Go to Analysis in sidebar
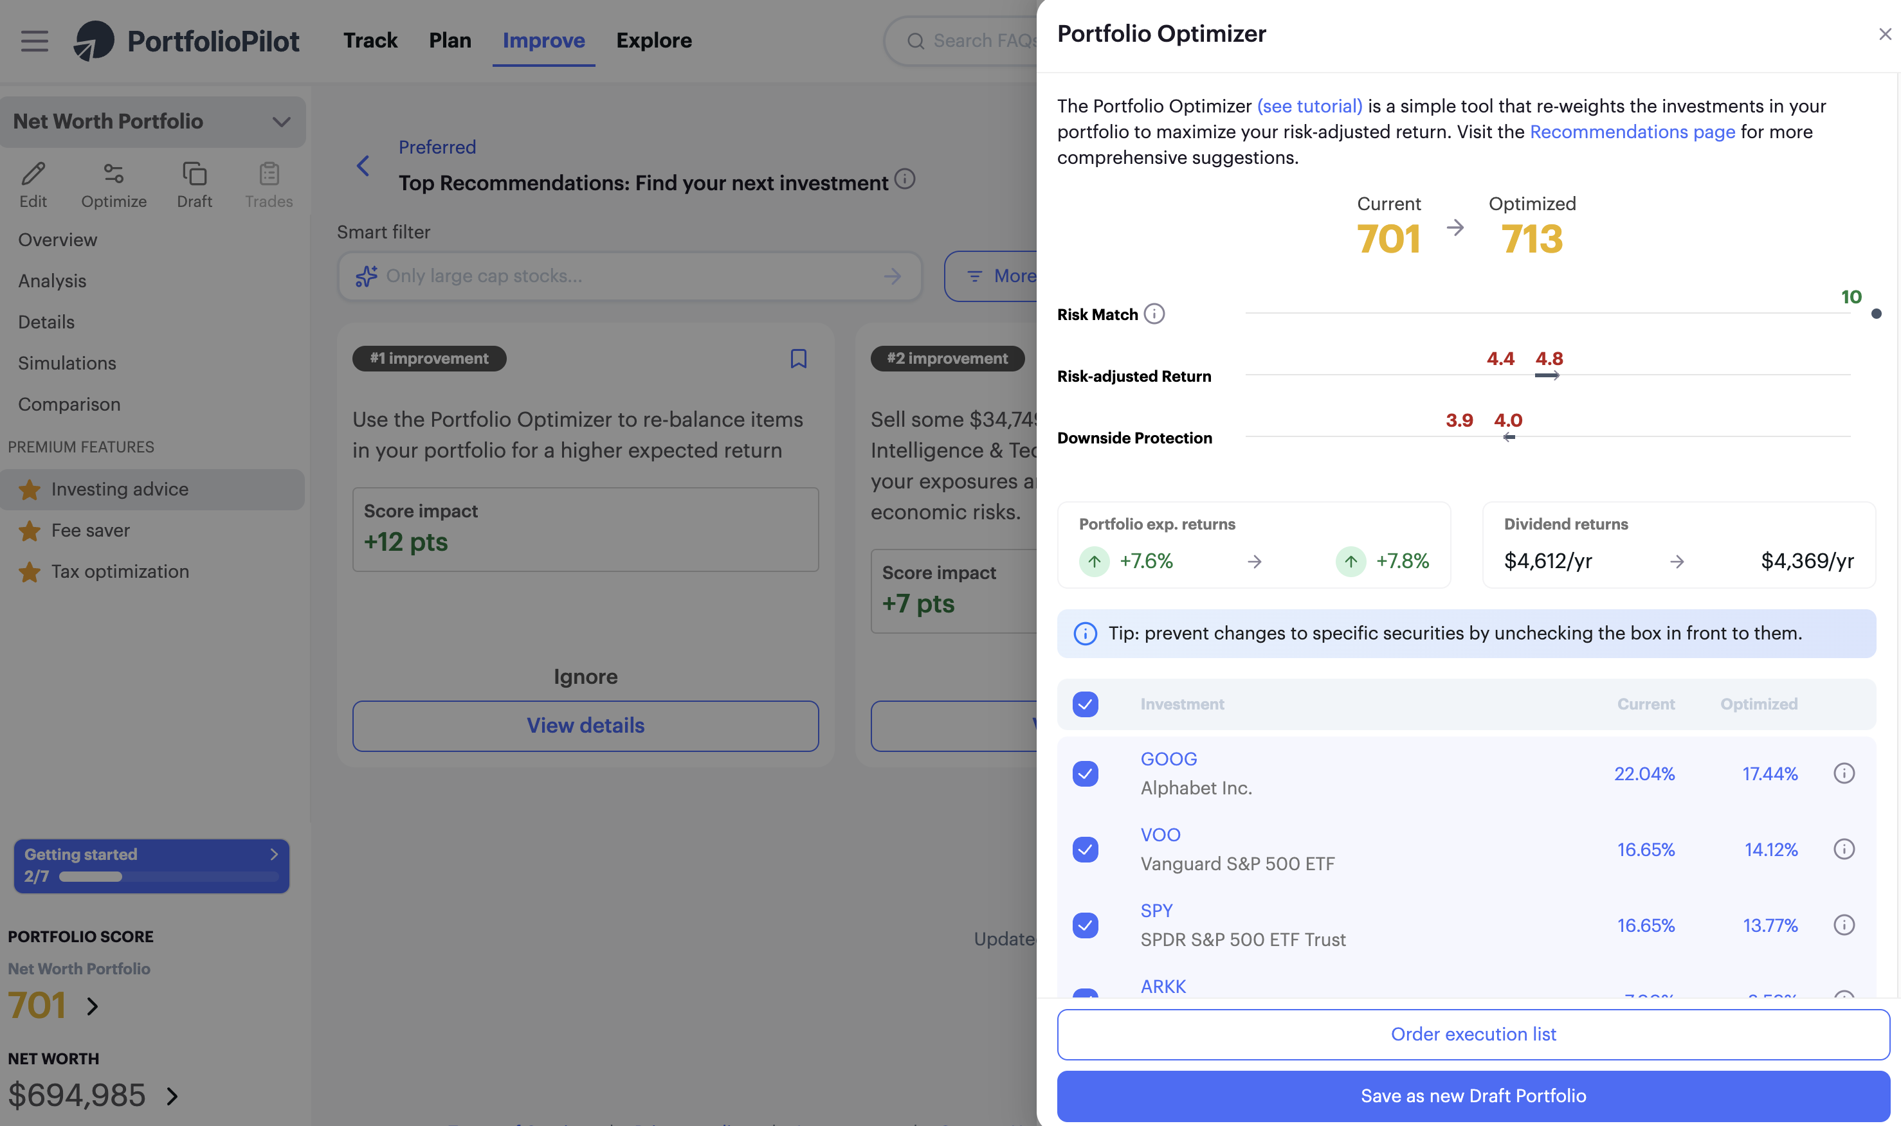The height and width of the screenshot is (1126, 1901). coord(51,281)
